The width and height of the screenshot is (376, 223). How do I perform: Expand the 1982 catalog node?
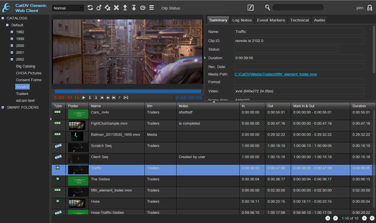(12, 32)
